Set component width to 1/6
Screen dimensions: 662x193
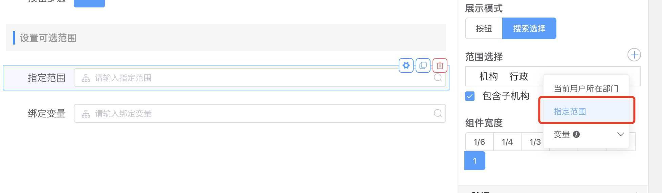pos(479,142)
